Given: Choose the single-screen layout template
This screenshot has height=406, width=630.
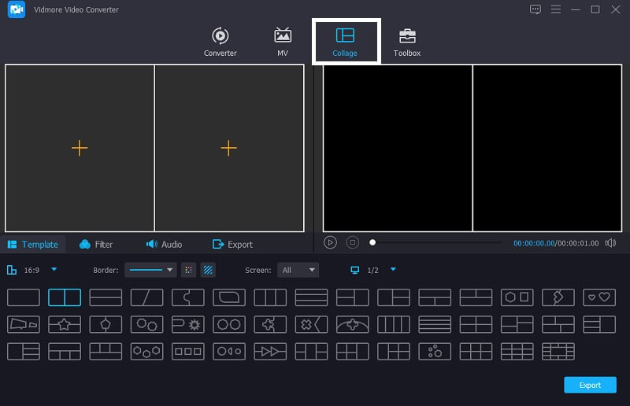Looking at the screenshot, I should tap(24, 297).
